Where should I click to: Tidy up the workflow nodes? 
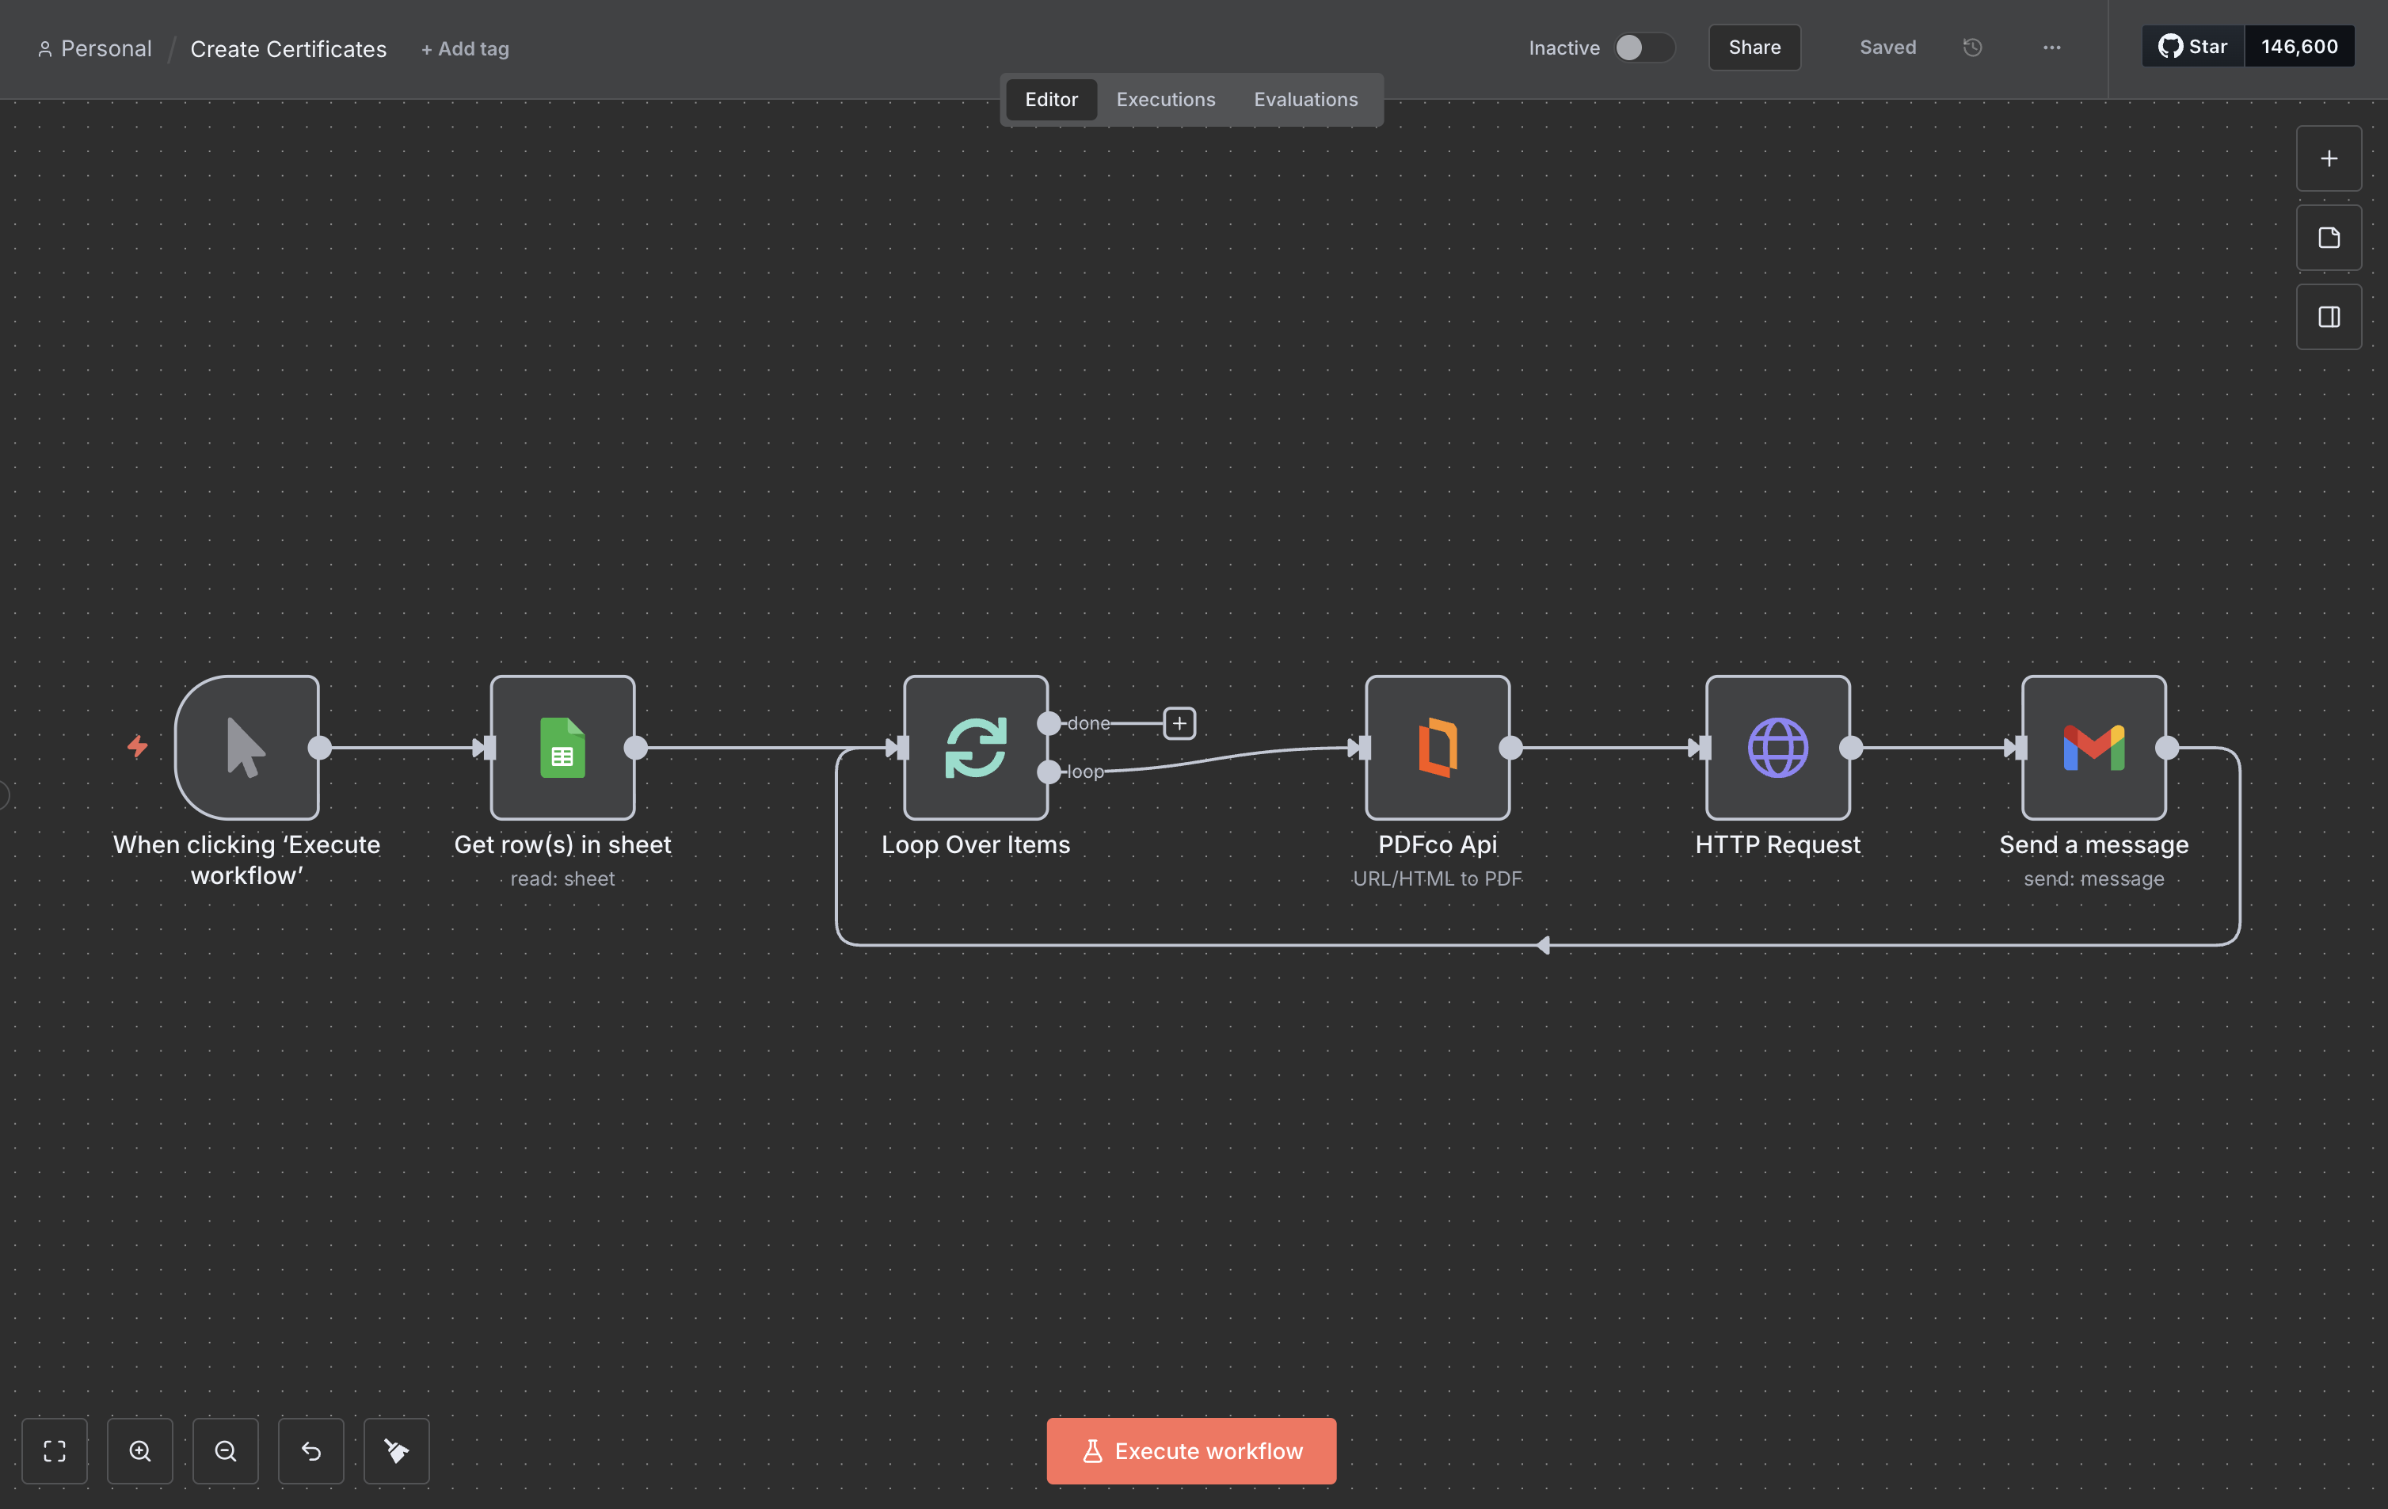(397, 1450)
